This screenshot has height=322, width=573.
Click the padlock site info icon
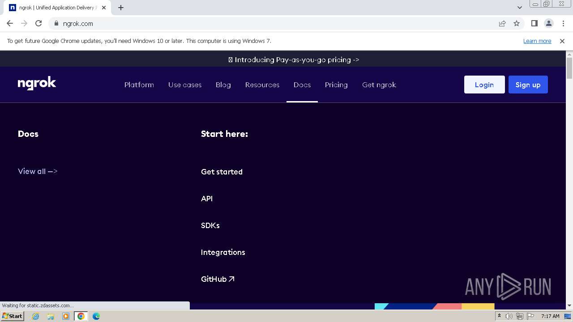click(x=56, y=23)
